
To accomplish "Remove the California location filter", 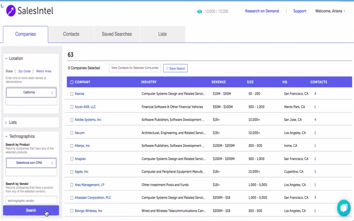I will click(52, 93).
